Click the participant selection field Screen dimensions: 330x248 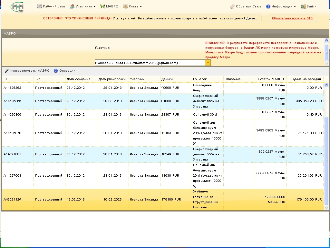pos(150,63)
